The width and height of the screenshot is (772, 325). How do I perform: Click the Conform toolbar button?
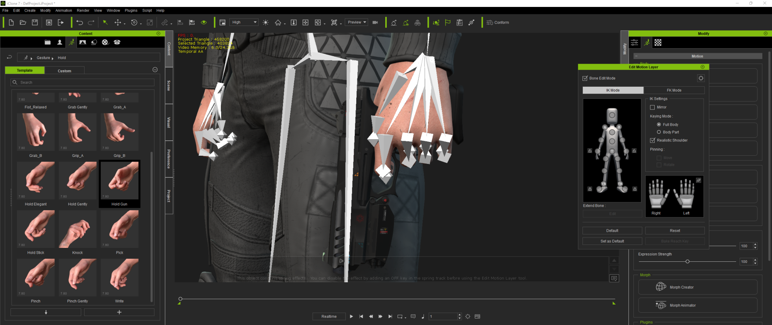(498, 22)
